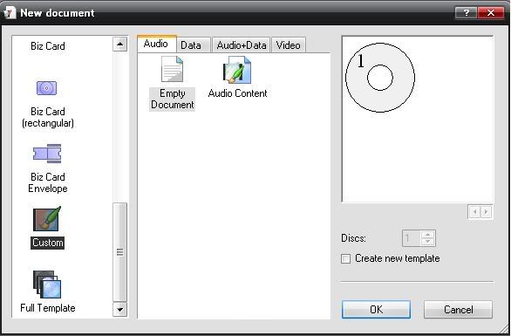Click the template list scroll down arrow

pos(120,309)
